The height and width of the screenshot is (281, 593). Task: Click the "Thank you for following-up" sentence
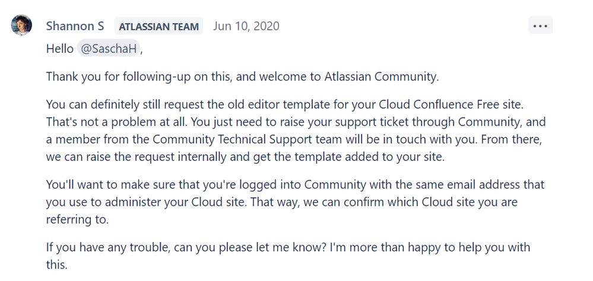click(242, 76)
